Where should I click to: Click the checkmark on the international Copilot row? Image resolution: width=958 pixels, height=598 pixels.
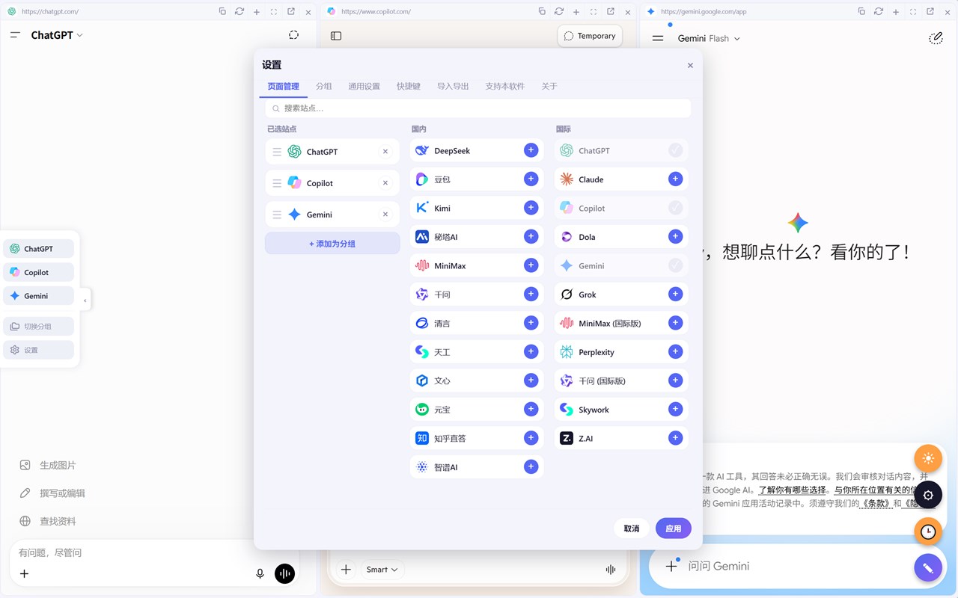click(x=675, y=208)
